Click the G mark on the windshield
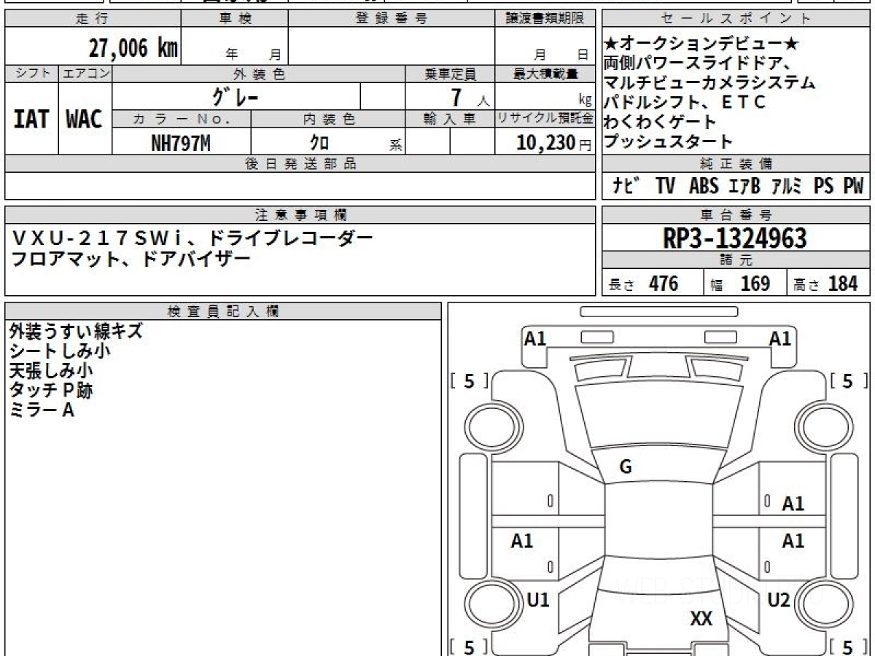 (x=626, y=467)
